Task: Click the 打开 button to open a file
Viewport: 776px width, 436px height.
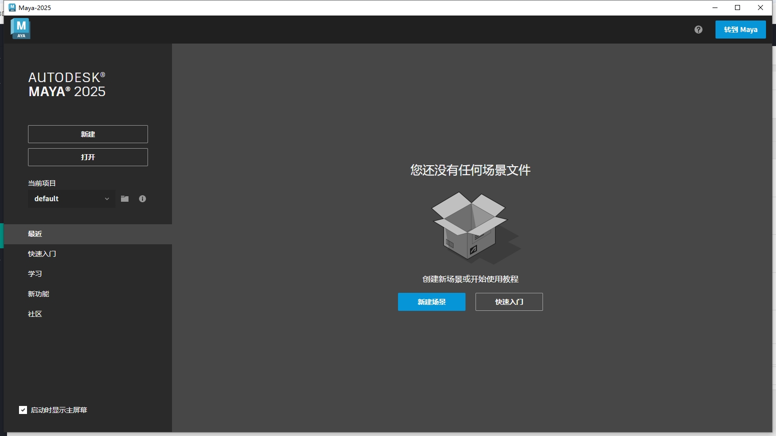Action: (x=87, y=157)
